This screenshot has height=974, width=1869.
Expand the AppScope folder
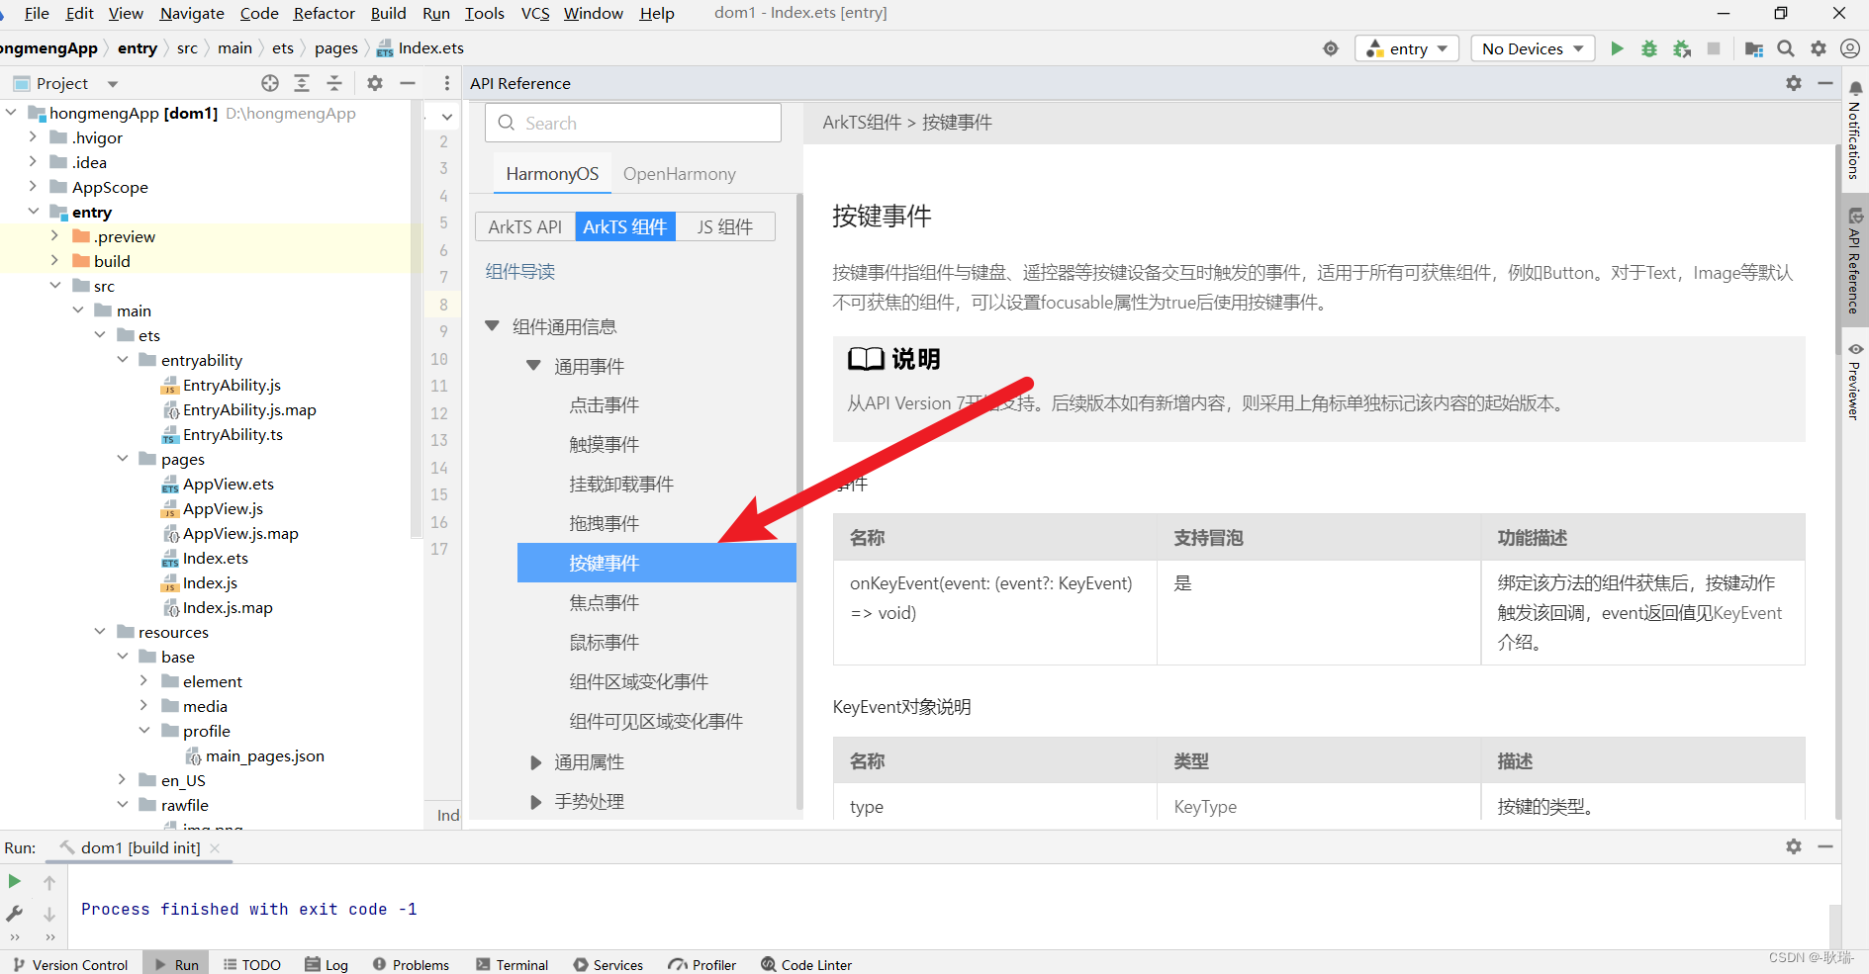[33, 186]
